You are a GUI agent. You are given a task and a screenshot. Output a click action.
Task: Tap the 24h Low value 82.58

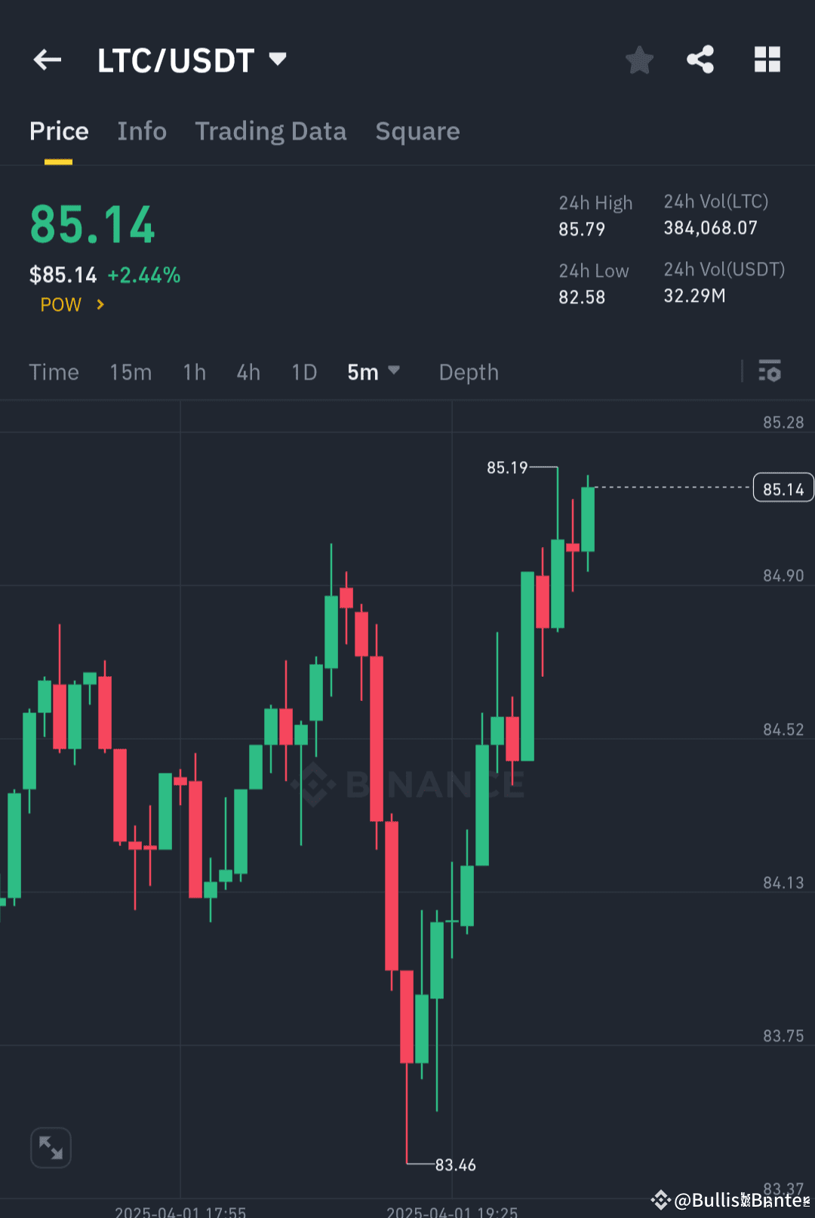[x=581, y=297]
